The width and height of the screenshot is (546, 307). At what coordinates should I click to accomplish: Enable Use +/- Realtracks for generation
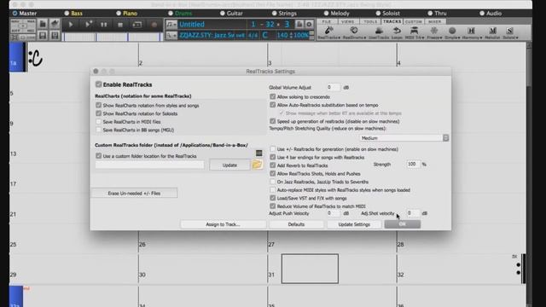(273, 149)
